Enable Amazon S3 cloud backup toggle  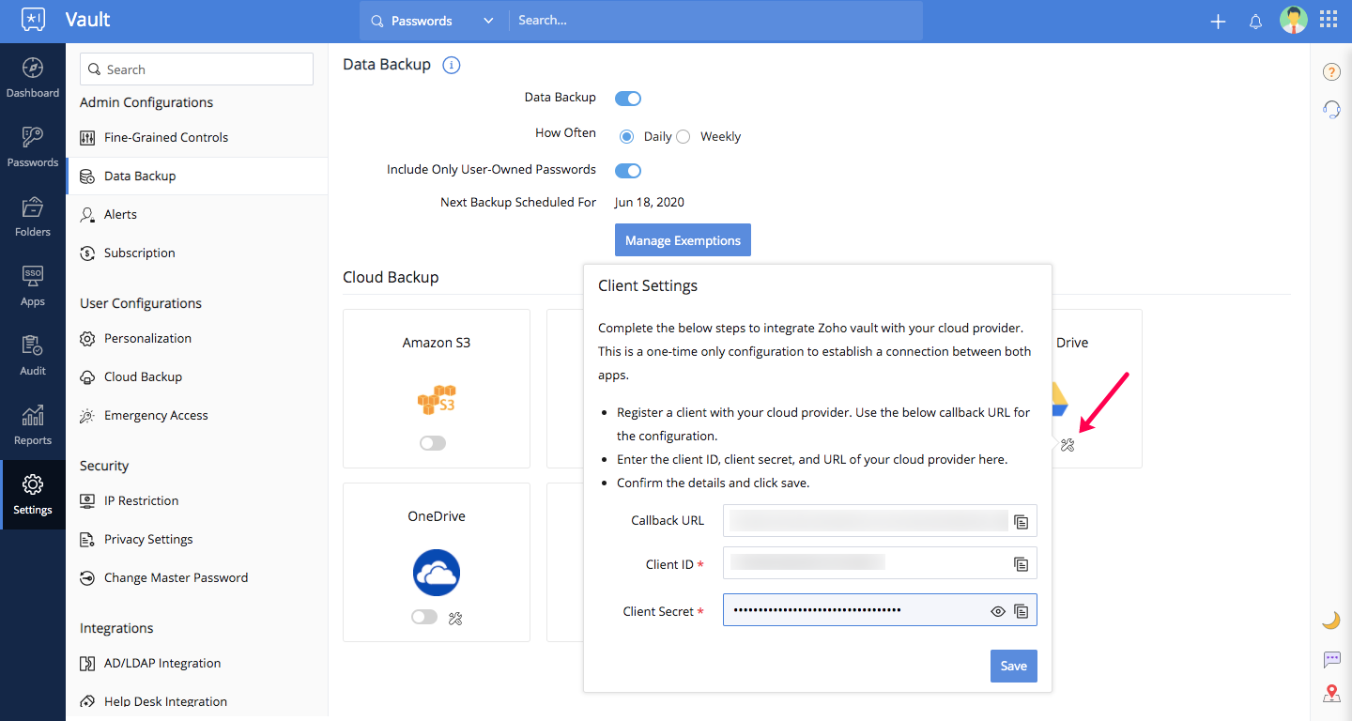(433, 443)
